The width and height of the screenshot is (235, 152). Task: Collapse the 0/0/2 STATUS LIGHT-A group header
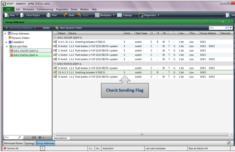click(x=55, y=64)
